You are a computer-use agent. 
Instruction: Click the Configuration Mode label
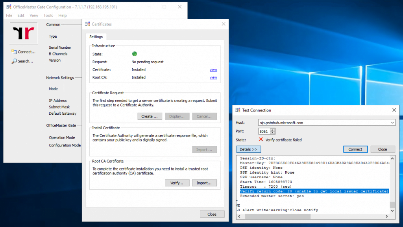(x=65, y=145)
